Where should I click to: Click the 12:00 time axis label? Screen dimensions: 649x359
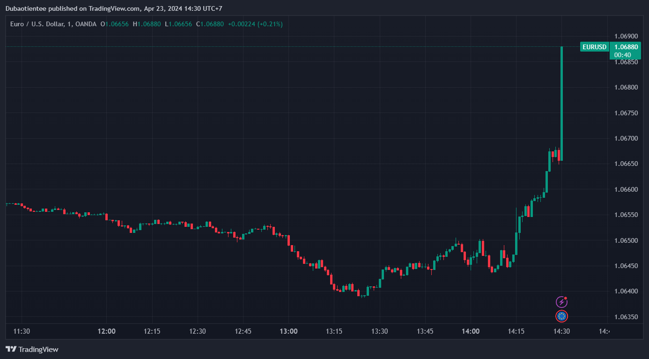(x=107, y=331)
